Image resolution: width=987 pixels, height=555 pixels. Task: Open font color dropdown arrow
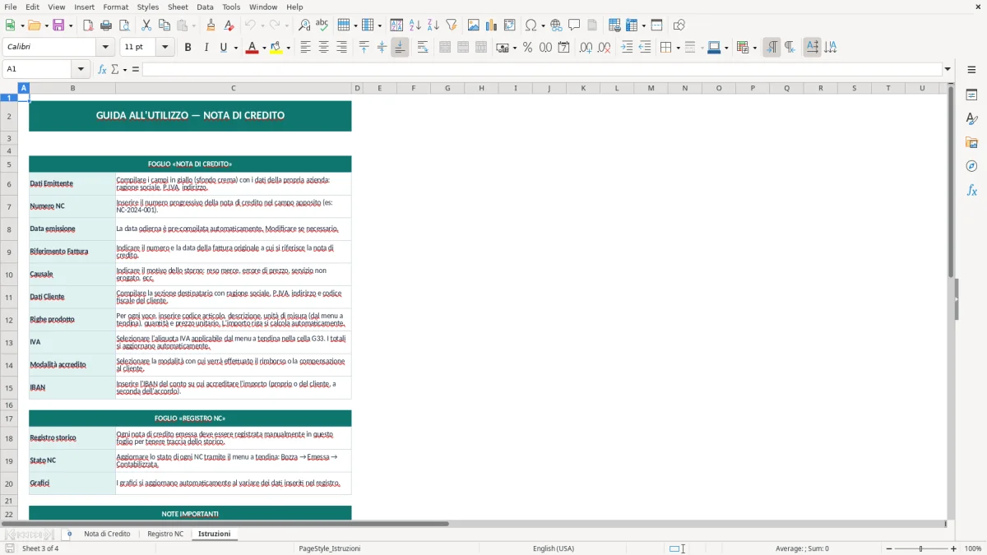click(x=264, y=48)
